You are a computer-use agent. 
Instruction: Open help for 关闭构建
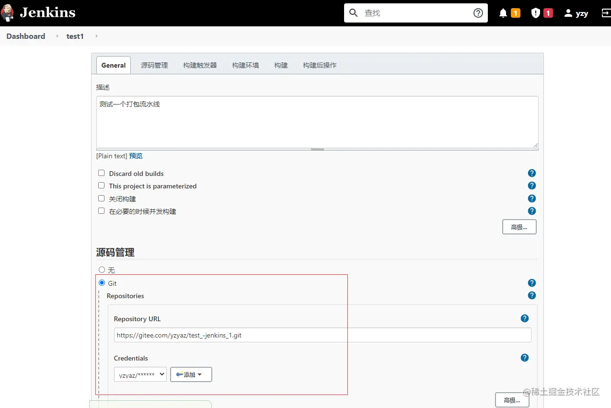[x=532, y=198]
